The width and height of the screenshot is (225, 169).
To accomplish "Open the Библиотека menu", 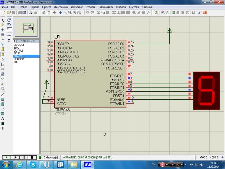I will [106, 7].
